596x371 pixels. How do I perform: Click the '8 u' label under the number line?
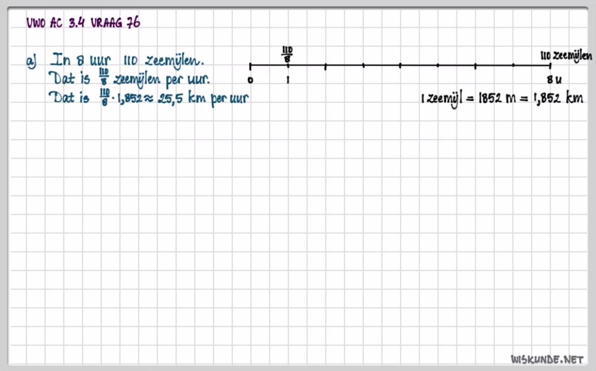coord(554,80)
